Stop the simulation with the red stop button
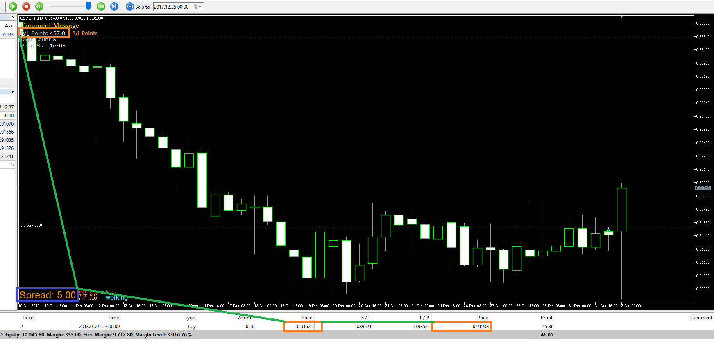Viewport: 714px width, 343px height. (x=26, y=7)
